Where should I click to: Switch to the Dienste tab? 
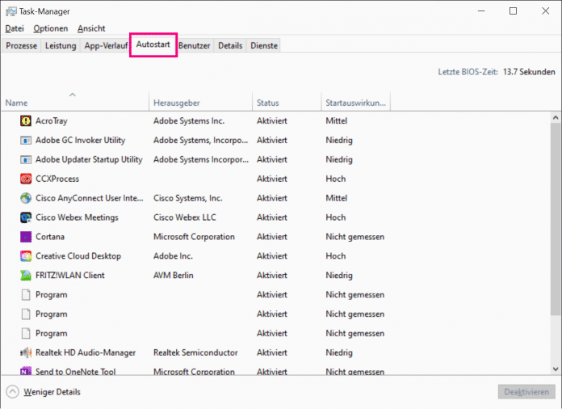[x=263, y=46]
